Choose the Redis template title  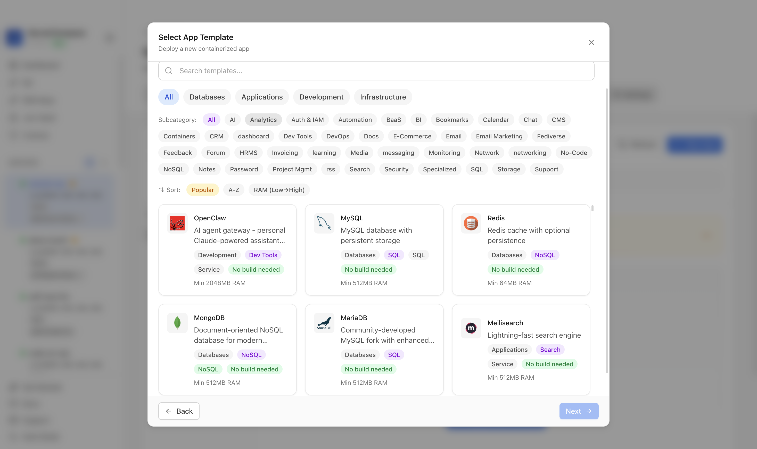(496, 218)
